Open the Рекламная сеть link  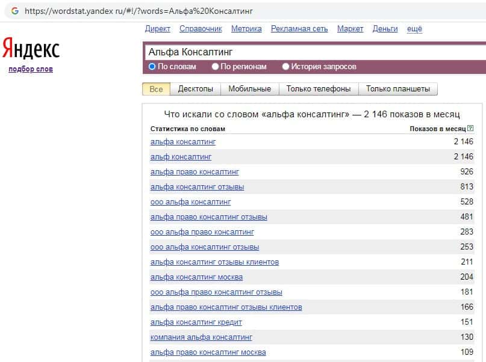coord(299,29)
